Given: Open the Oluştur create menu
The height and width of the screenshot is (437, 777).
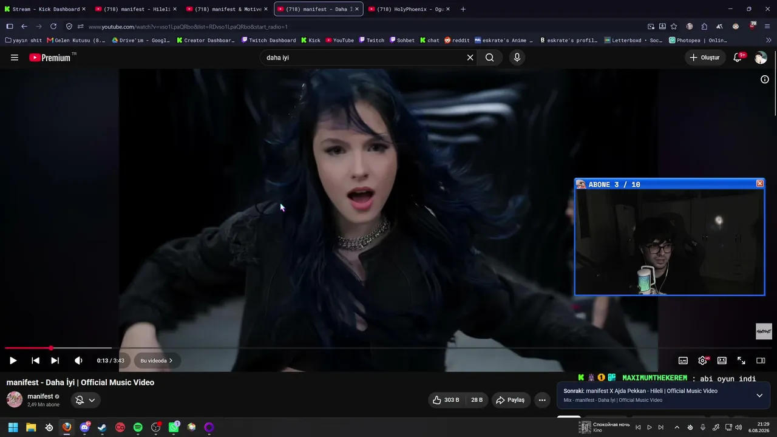Looking at the screenshot, I should click(704, 58).
